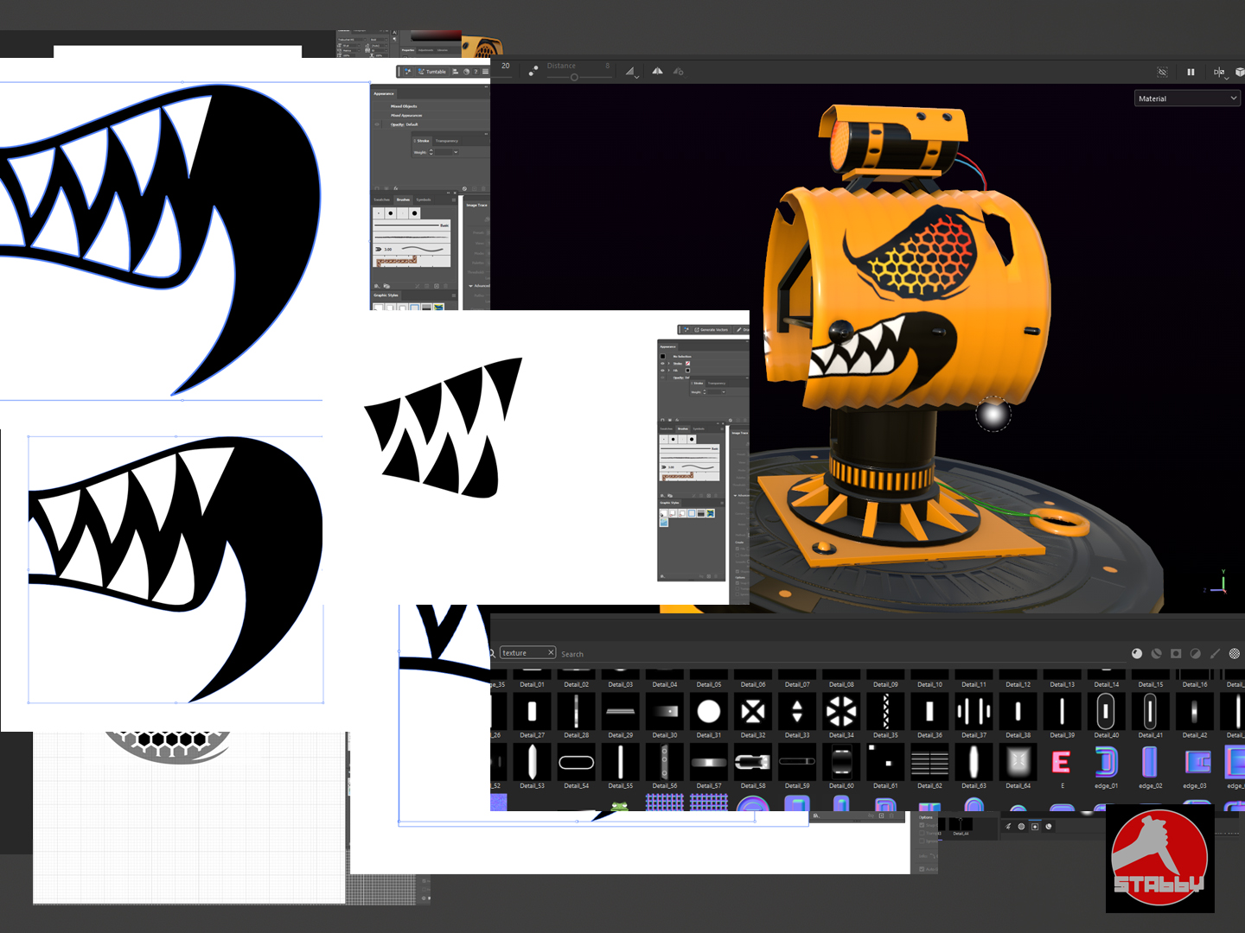Select the pink E normal texture
This screenshot has width=1245, height=933.
tap(1062, 762)
